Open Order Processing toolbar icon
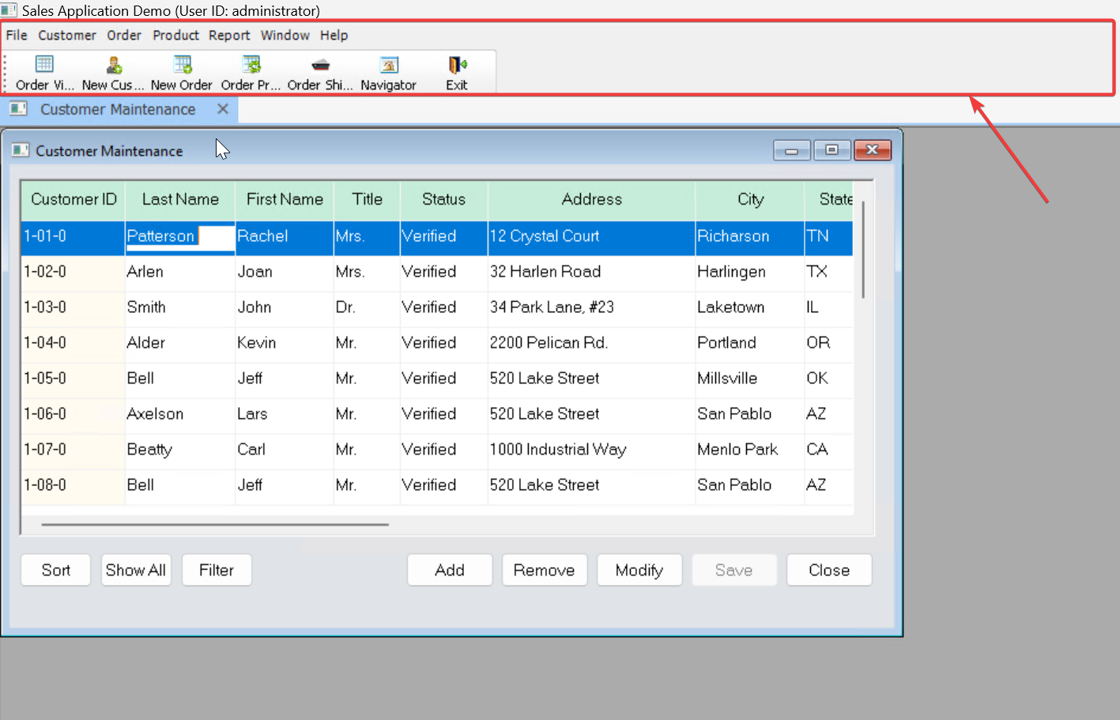This screenshot has width=1120, height=720. [x=251, y=73]
